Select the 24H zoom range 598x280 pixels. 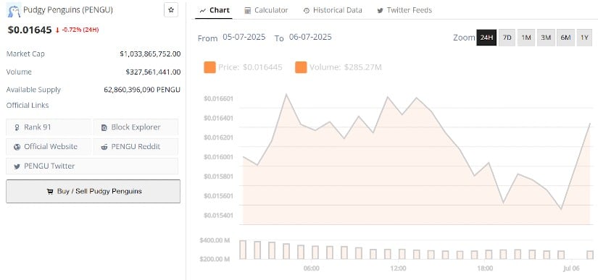click(486, 38)
